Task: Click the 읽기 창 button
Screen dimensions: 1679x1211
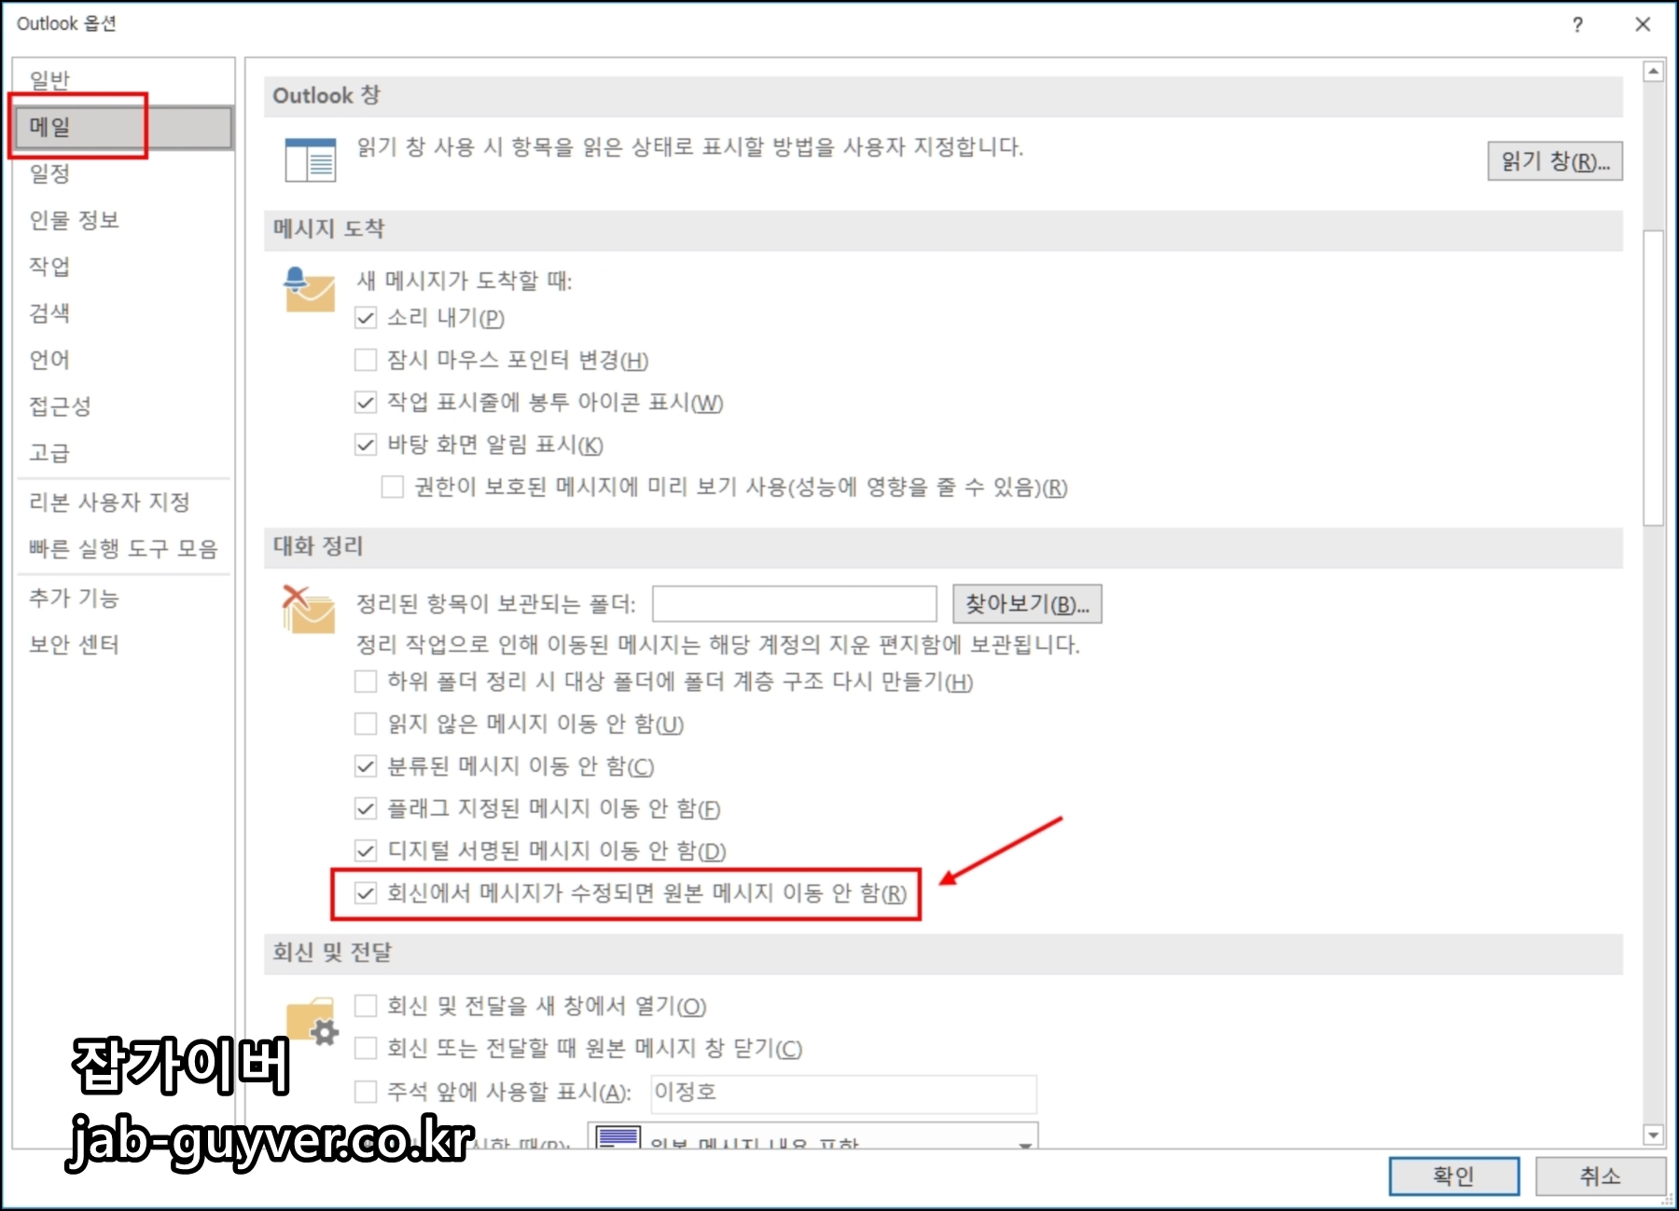Action: pos(1555,161)
